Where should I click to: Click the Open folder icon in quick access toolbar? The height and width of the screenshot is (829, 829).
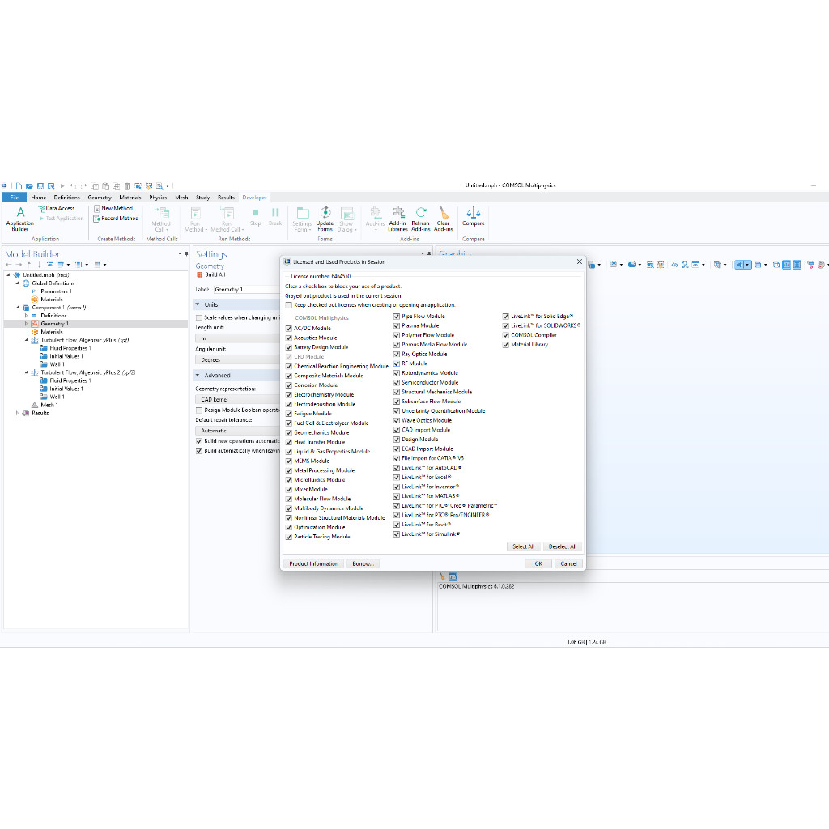click(x=30, y=186)
